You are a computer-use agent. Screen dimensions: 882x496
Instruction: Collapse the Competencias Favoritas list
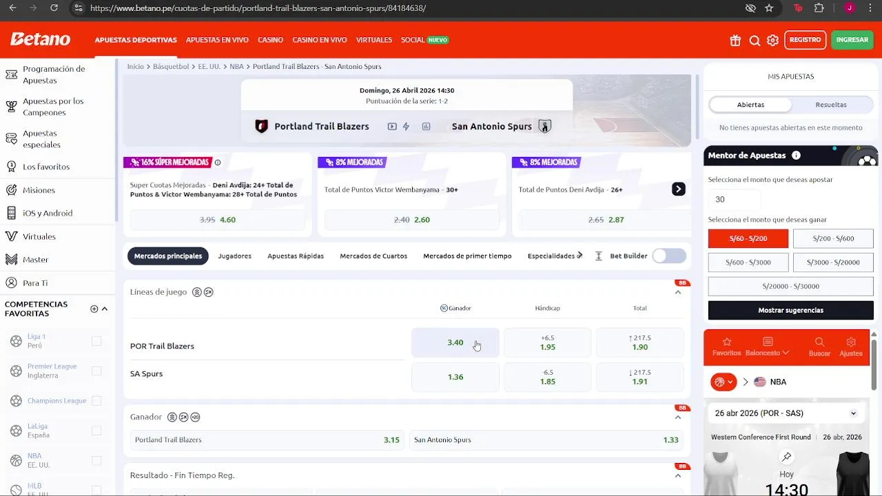click(105, 309)
